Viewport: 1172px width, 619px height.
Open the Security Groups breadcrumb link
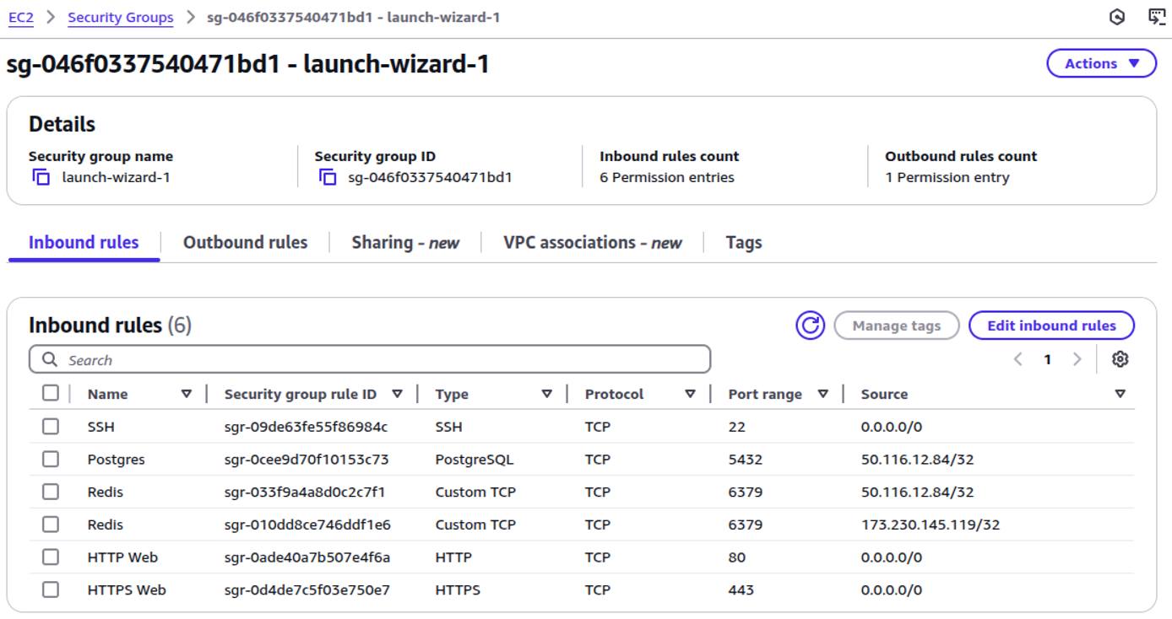120,17
